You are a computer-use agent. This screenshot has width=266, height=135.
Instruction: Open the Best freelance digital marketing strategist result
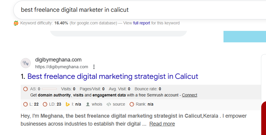[113, 76]
